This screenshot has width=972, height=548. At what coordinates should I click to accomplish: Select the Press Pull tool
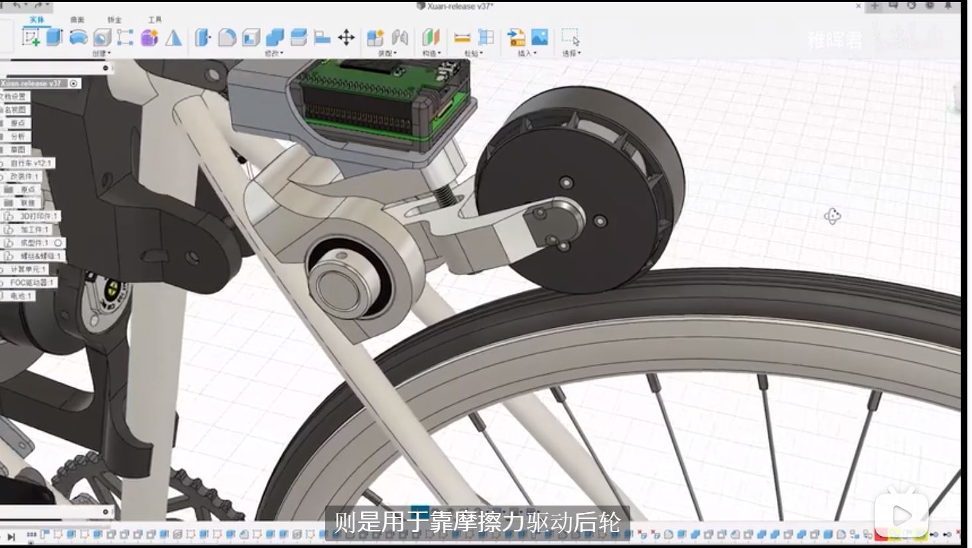202,37
